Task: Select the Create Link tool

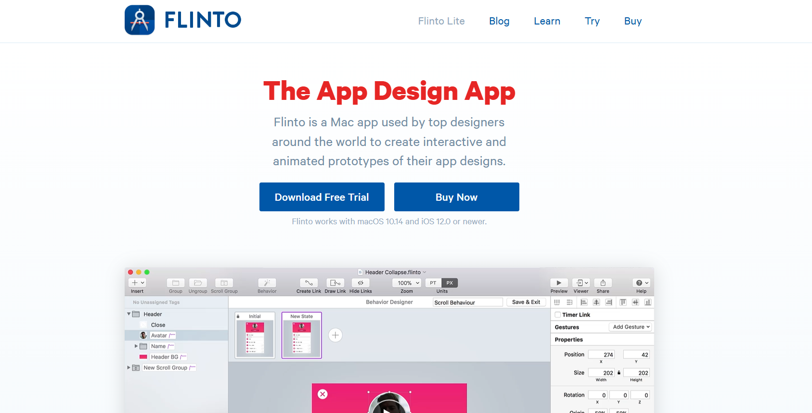Action: [309, 283]
